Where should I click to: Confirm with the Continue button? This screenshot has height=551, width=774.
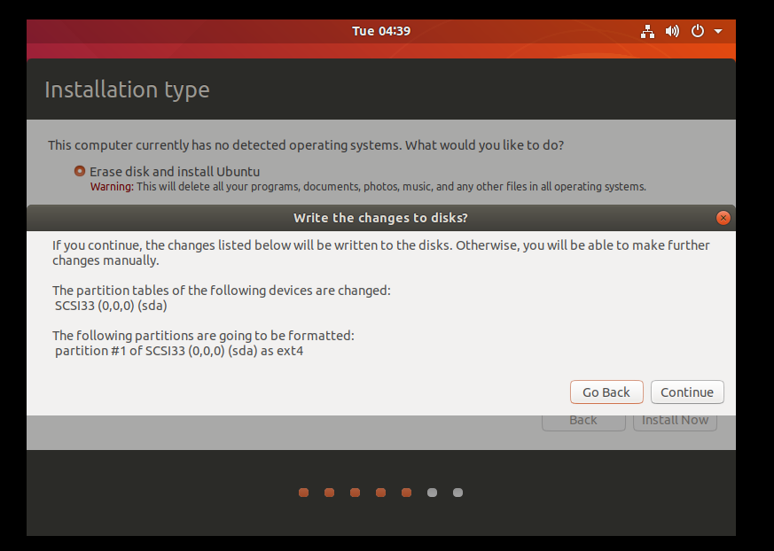pos(687,392)
